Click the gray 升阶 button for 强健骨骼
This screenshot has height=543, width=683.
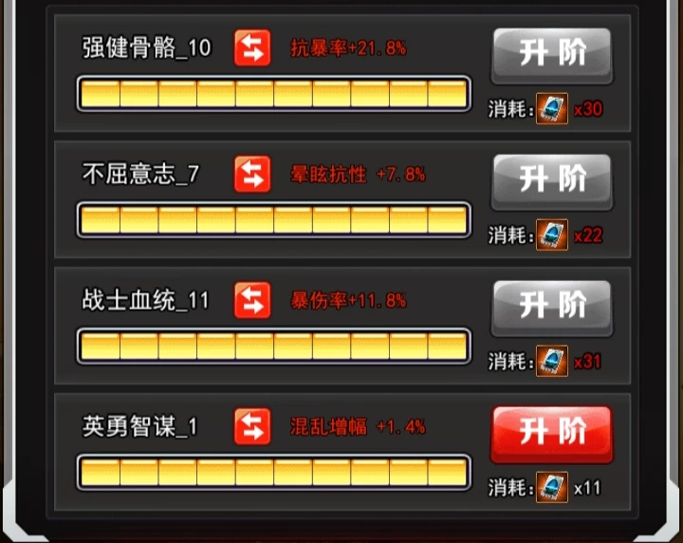(x=552, y=56)
